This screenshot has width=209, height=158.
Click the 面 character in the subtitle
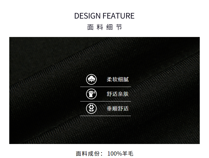[x=90, y=27]
